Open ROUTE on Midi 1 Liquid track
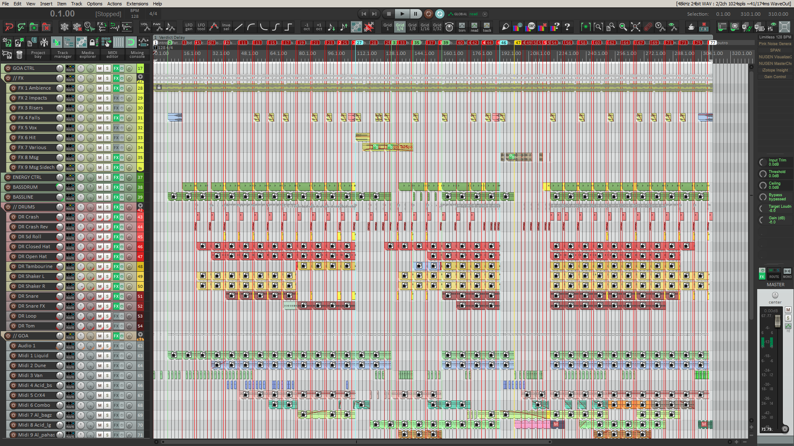Screen dimensions: 794x446 tap(70, 356)
